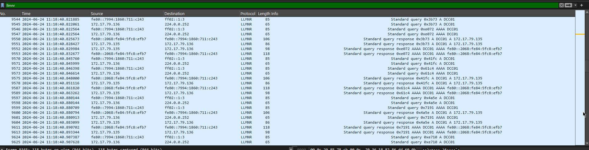
Task: Select packet 9550 query response row
Action: 287,39
